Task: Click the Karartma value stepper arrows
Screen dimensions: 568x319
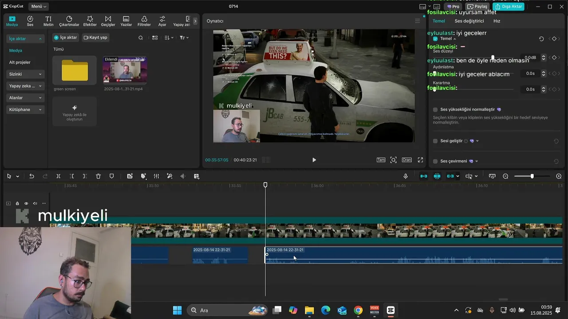Action: coord(544,89)
